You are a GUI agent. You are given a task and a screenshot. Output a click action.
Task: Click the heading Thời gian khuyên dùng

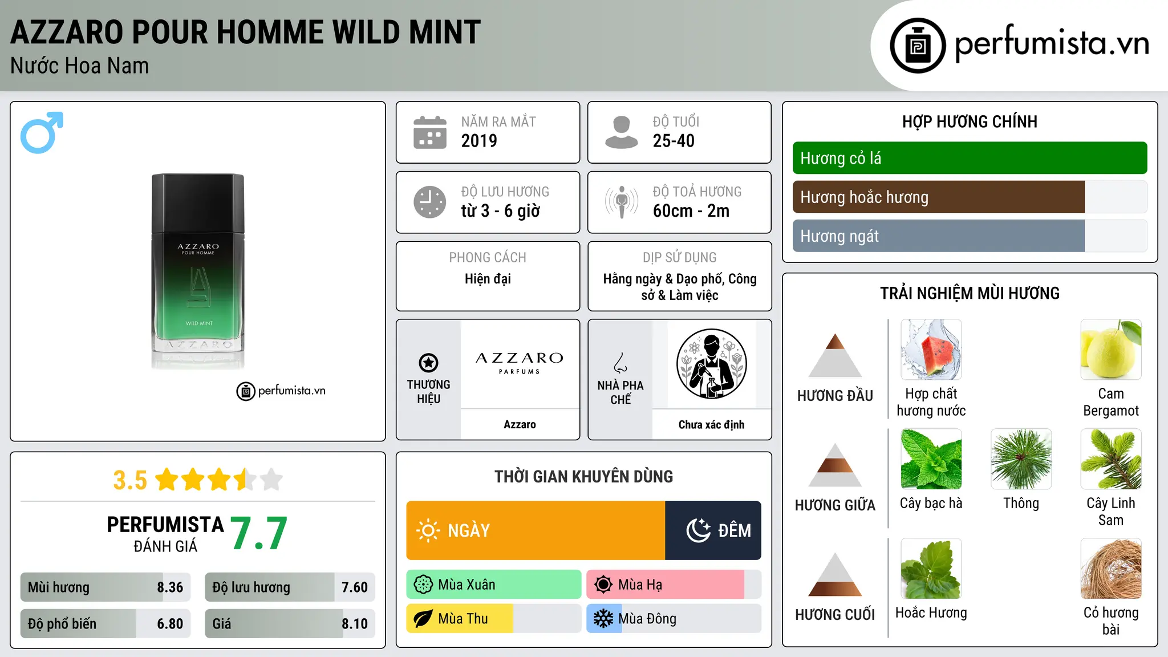point(583,476)
